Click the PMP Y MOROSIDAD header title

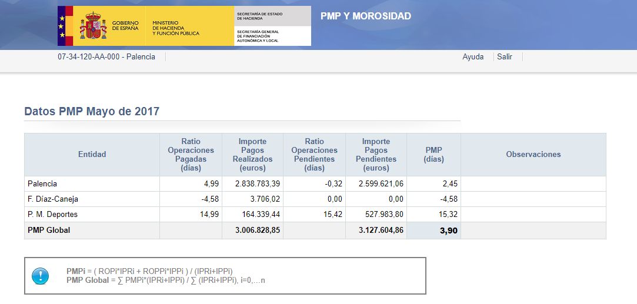click(x=365, y=16)
